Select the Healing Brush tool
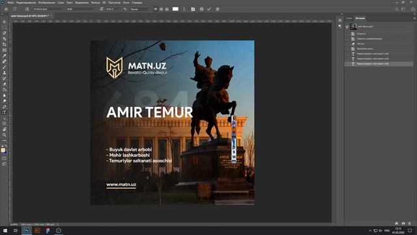417x235 pixels. (5, 61)
